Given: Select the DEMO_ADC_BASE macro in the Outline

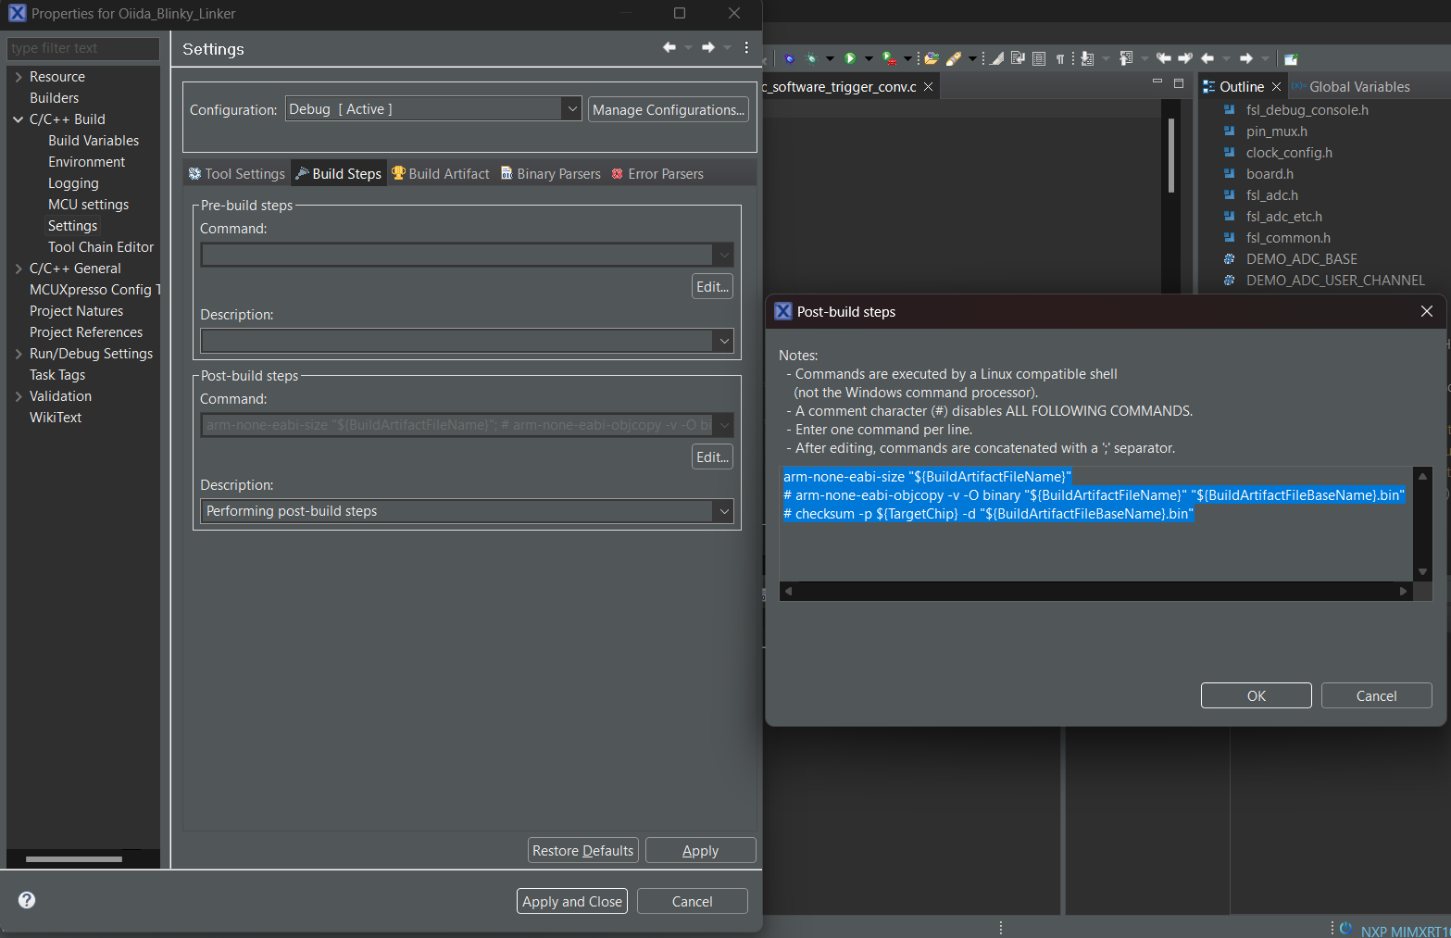Looking at the screenshot, I should 1300,258.
